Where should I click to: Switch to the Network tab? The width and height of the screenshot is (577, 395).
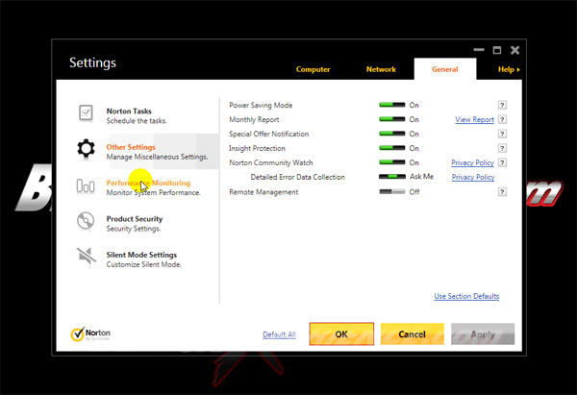381,69
